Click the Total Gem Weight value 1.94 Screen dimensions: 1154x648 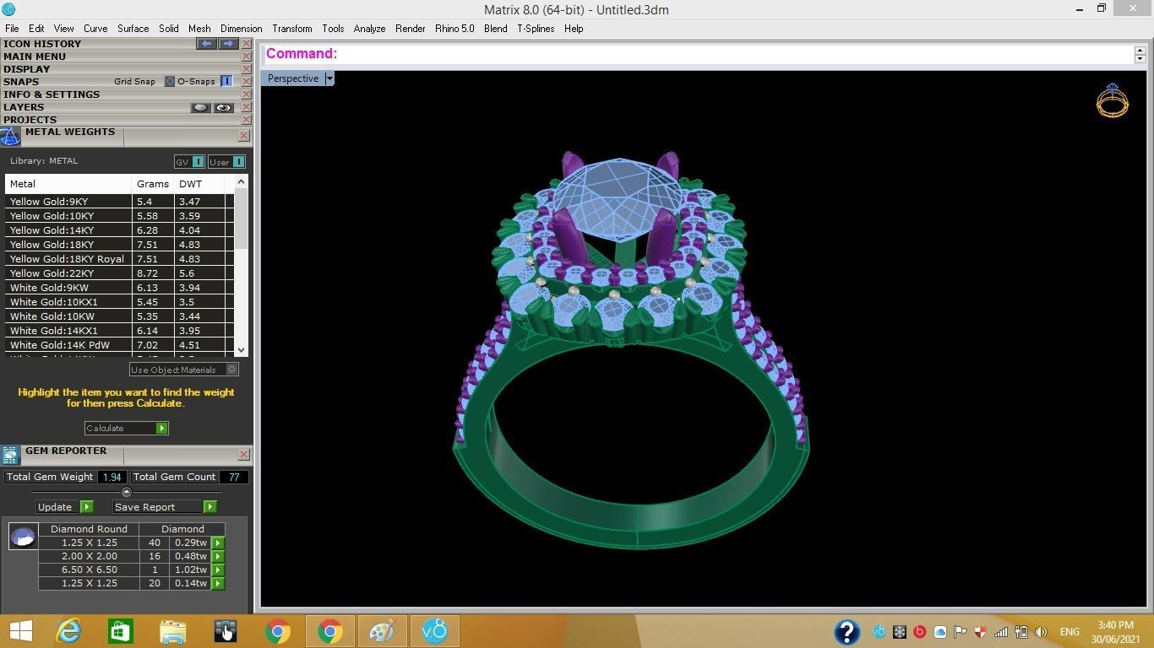pyautogui.click(x=112, y=477)
